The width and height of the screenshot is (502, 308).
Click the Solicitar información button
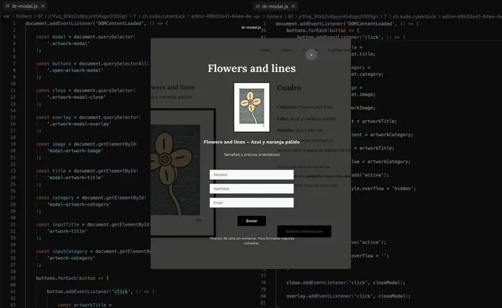(x=304, y=231)
